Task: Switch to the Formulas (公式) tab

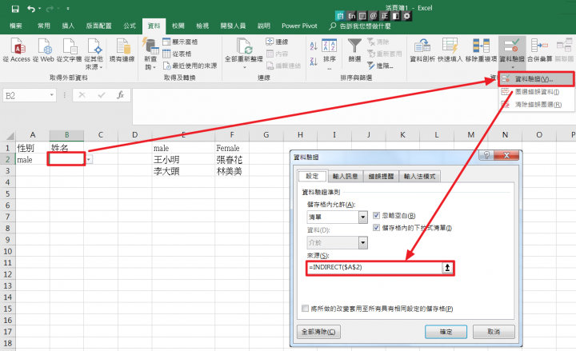Action: click(x=130, y=26)
